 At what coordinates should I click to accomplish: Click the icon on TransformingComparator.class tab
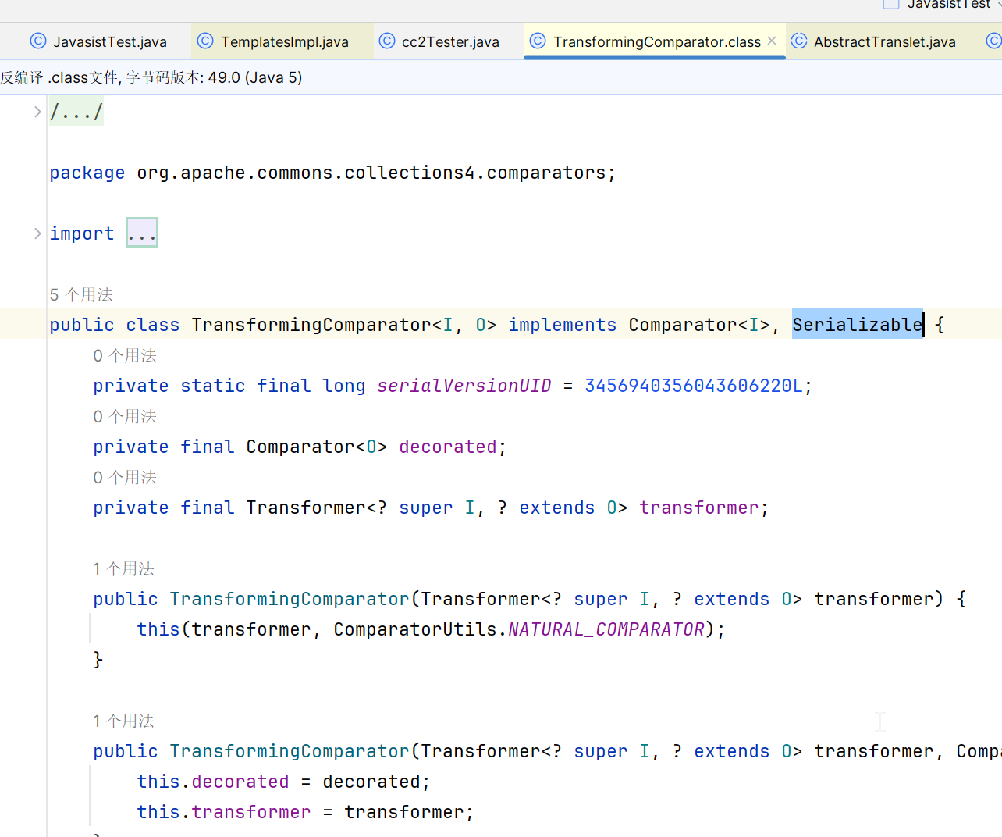click(538, 41)
